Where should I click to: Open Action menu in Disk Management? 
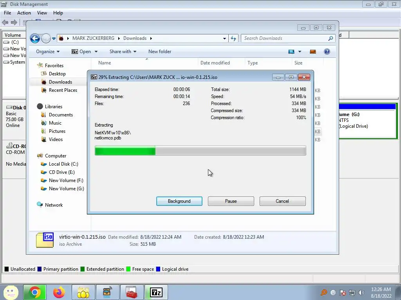coord(24,13)
